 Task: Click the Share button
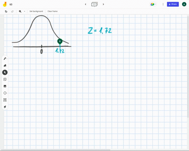click(x=173, y=4)
